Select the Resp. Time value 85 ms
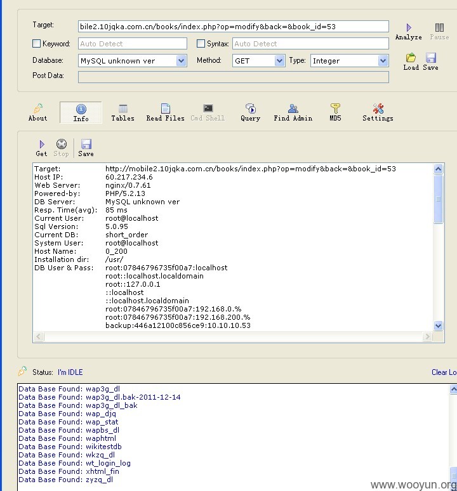The image size is (457, 491). click(116, 210)
